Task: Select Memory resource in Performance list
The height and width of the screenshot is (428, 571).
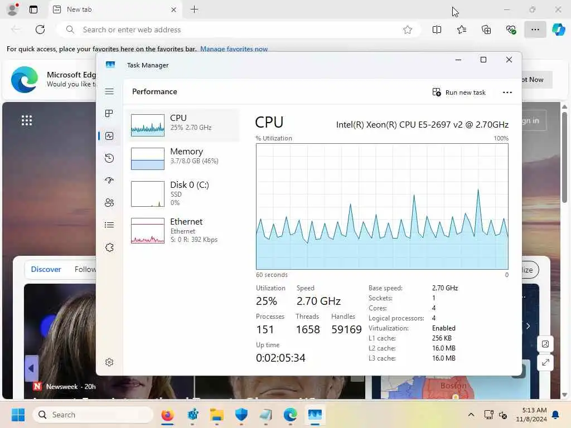Action: point(183,158)
